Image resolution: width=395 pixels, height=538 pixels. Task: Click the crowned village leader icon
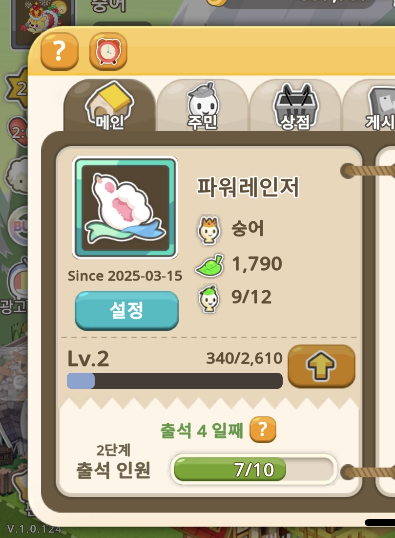point(208,230)
